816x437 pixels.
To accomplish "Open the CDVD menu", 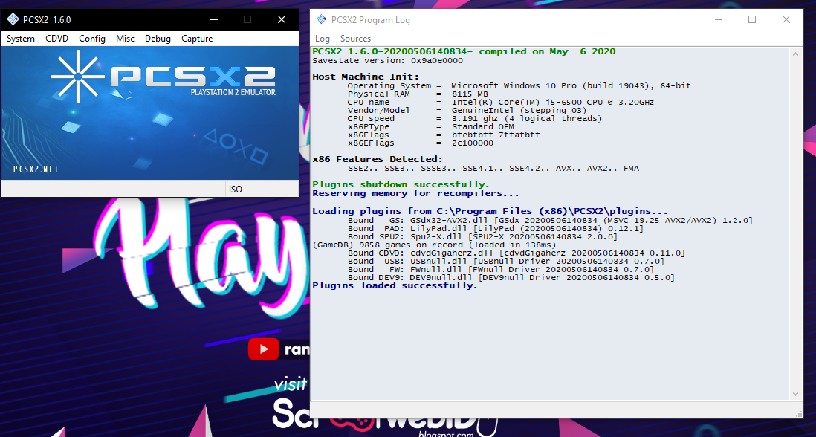I will tap(56, 39).
